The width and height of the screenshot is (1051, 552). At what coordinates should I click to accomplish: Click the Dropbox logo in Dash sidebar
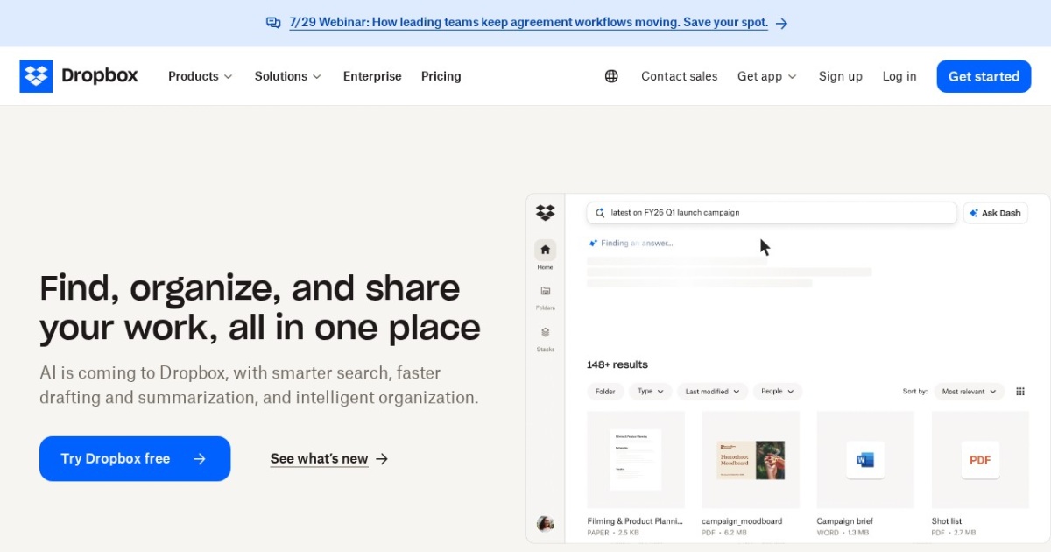[x=545, y=212]
